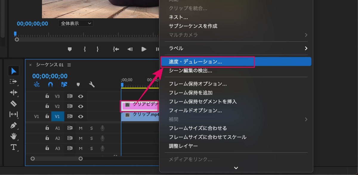The width and height of the screenshot is (358, 175).
Task: Step back one frame
Action: pyautogui.click(x=130, y=49)
